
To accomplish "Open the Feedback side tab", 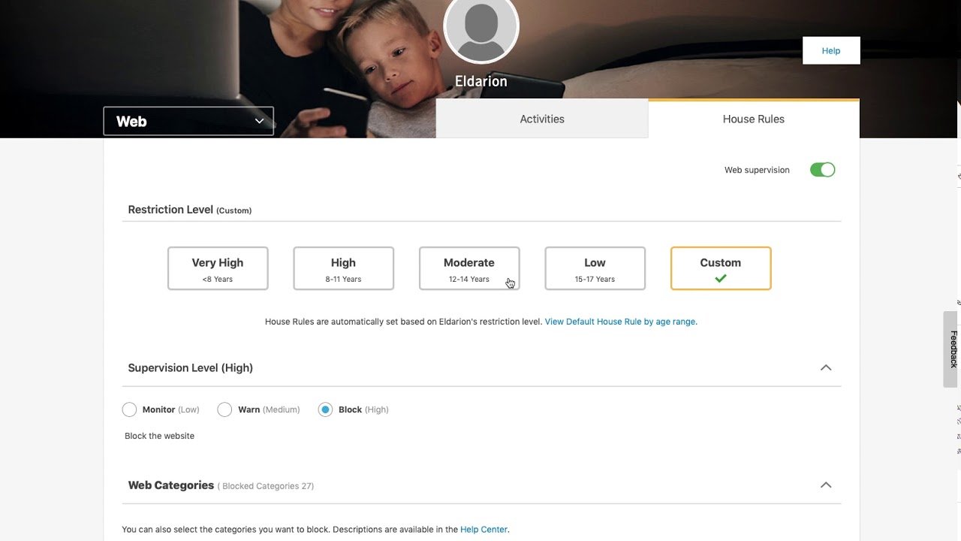I will tap(953, 349).
